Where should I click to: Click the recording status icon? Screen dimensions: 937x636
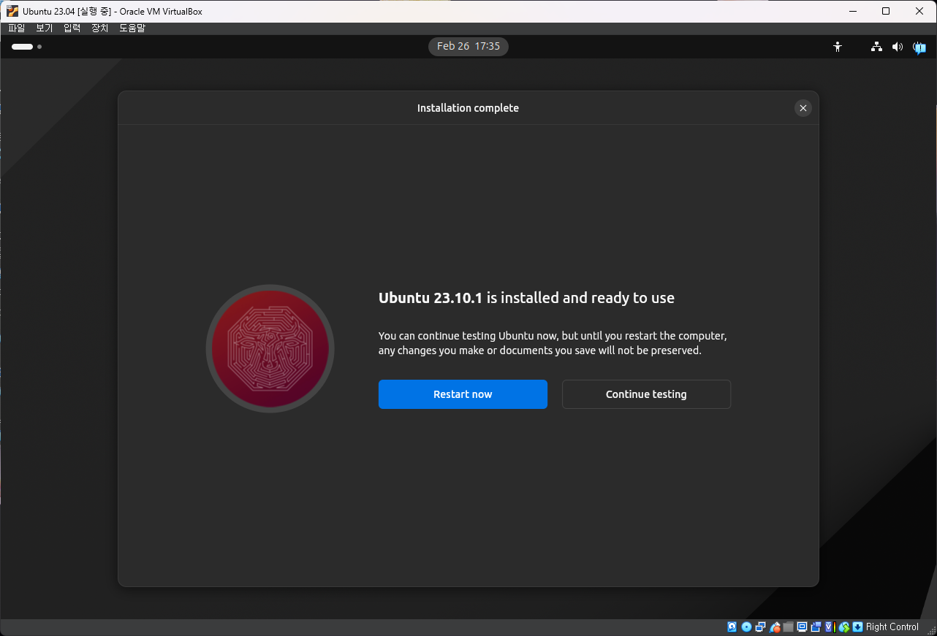(816, 627)
